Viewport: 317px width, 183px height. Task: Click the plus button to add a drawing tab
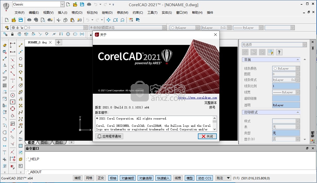pyautogui.click(x=59, y=42)
